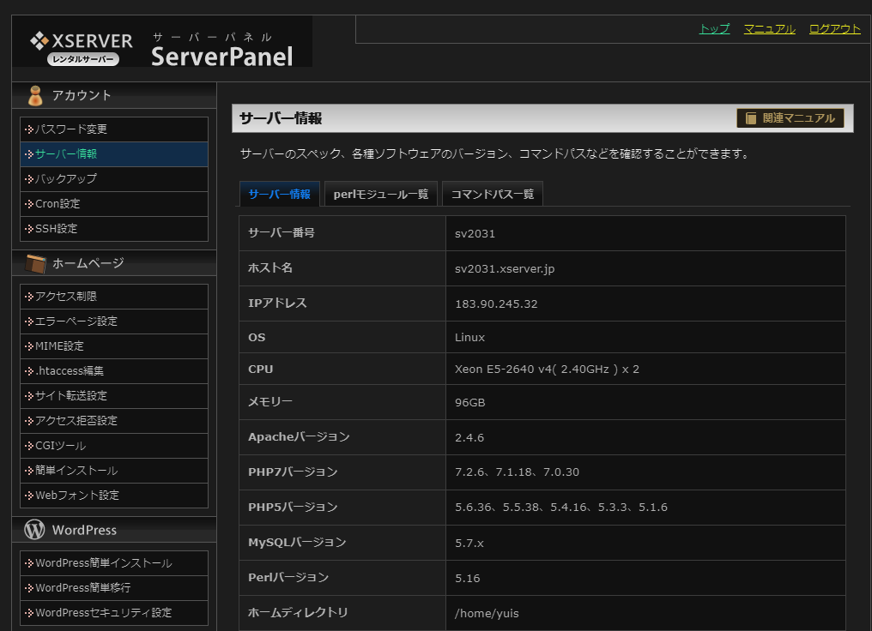Open WordPress簡単インストール menu item

pos(103,563)
